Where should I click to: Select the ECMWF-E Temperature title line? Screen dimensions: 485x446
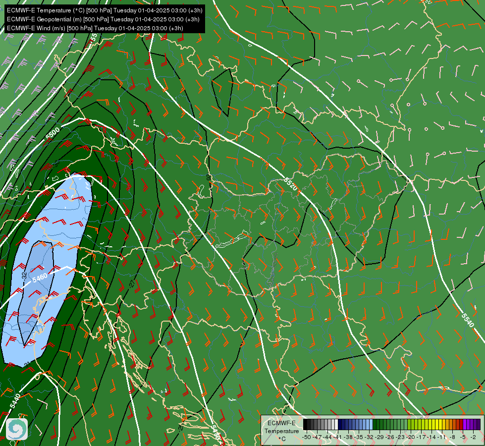tap(105, 10)
